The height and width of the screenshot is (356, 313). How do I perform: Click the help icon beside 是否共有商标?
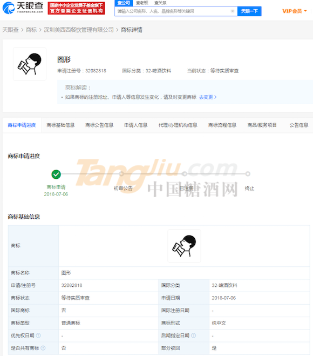click(43, 348)
